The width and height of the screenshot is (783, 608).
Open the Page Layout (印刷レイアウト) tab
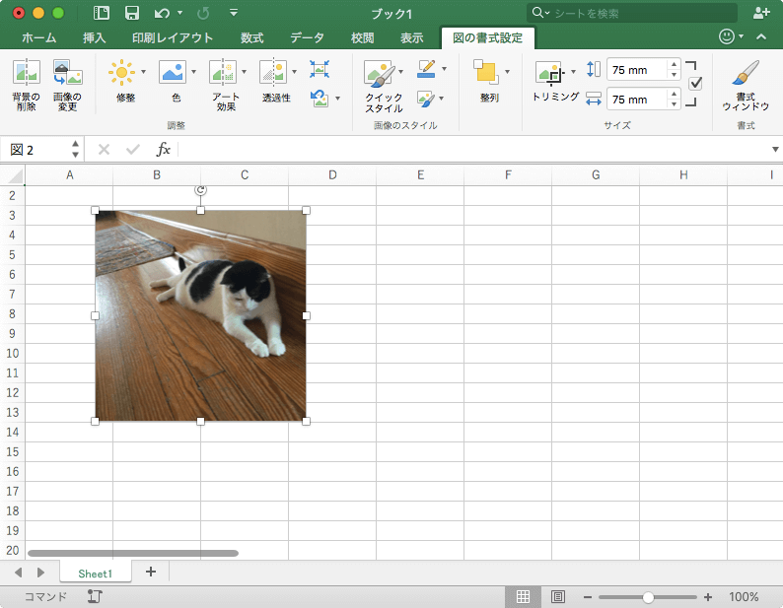click(173, 37)
